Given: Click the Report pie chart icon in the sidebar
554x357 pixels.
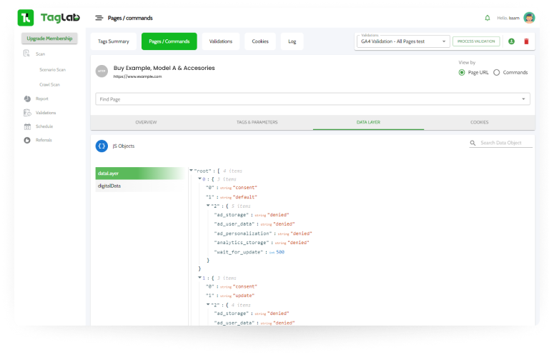Looking at the screenshot, I should coord(27,99).
